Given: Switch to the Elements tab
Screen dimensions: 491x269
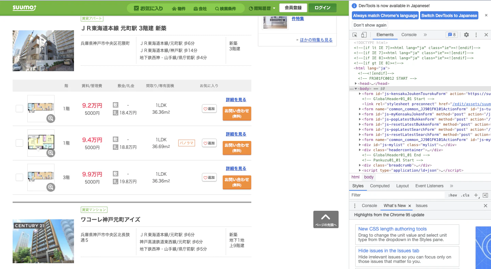Looking at the screenshot, I should coord(385,35).
